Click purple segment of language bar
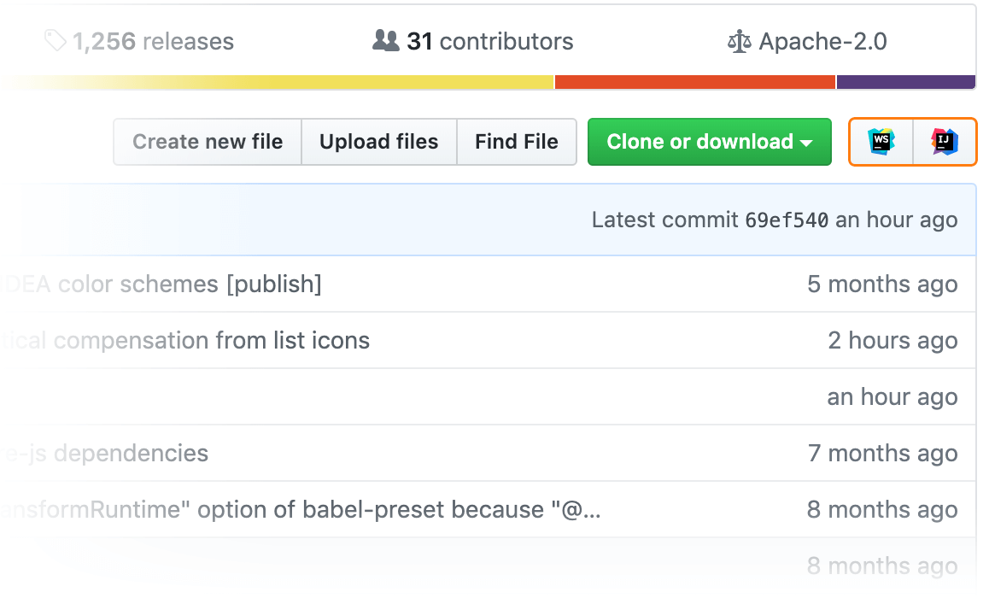The height and width of the screenshot is (598, 989). click(905, 82)
